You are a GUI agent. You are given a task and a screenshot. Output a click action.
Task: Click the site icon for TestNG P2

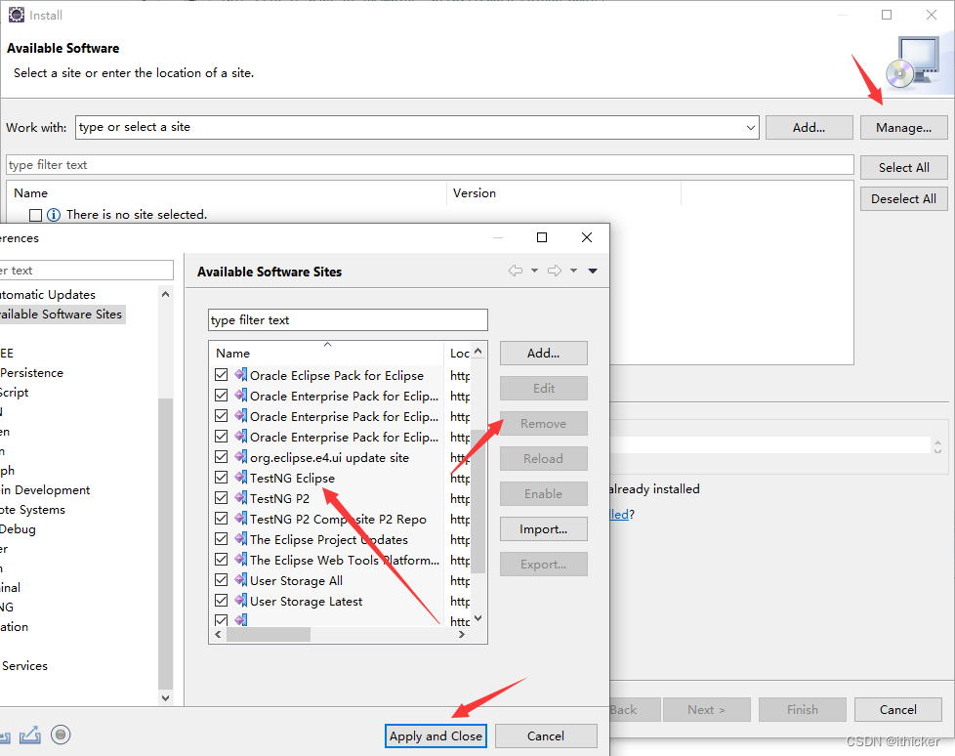pos(241,498)
